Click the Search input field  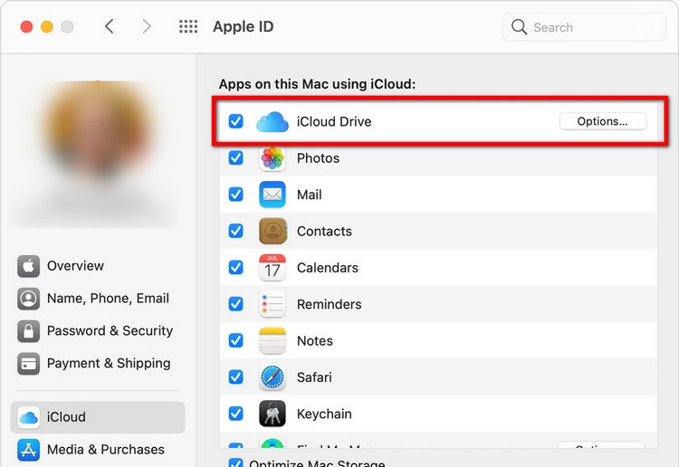pyautogui.click(x=584, y=27)
